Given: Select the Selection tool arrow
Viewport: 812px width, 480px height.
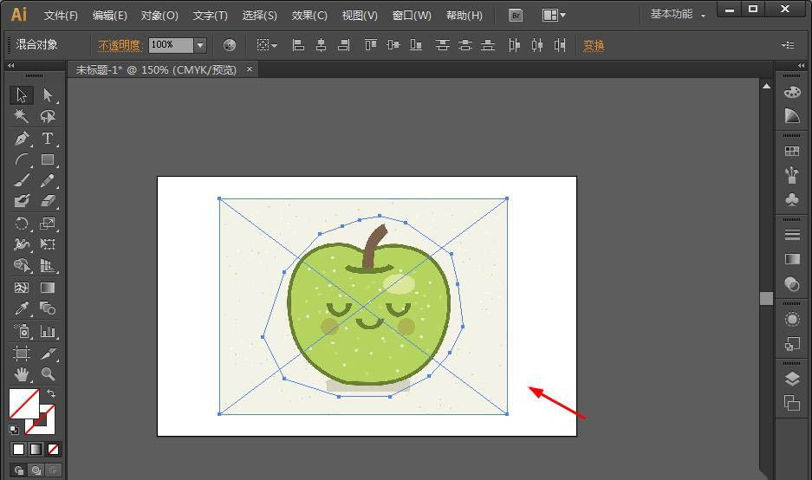Looking at the screenshot, I should (22, 95).
